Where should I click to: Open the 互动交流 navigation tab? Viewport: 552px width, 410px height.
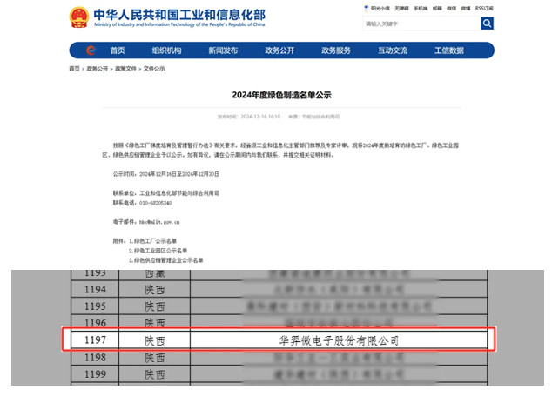(x=393, y=50)
